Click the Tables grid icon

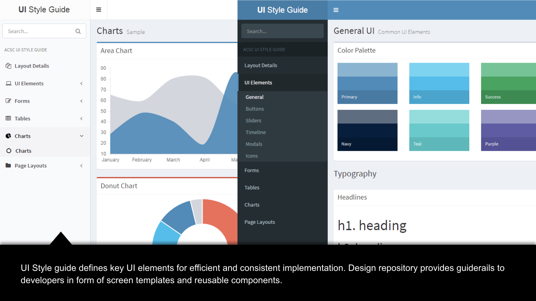tap(8, 118)
